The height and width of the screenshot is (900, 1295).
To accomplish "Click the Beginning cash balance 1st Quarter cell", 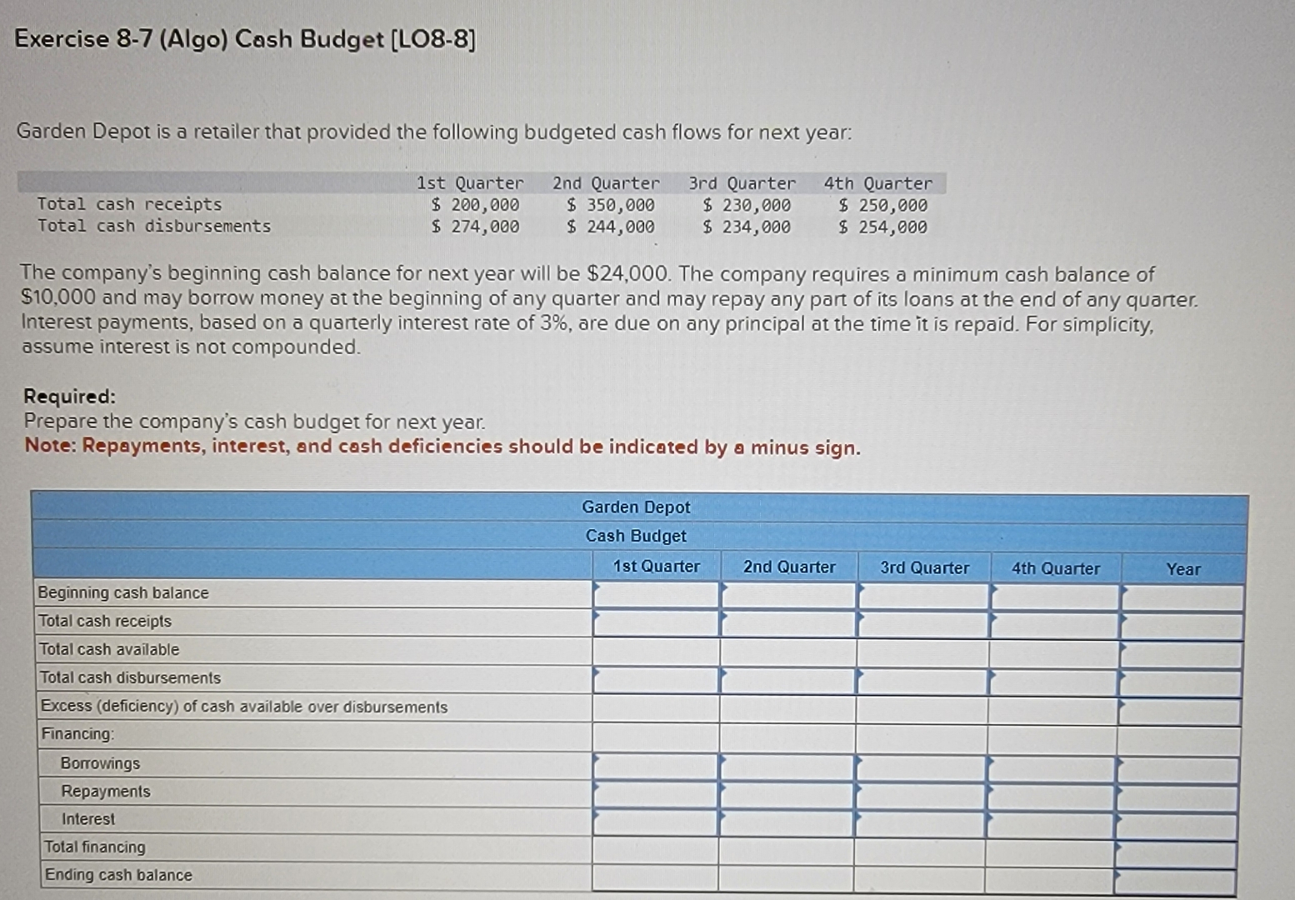I will point(654,593).
